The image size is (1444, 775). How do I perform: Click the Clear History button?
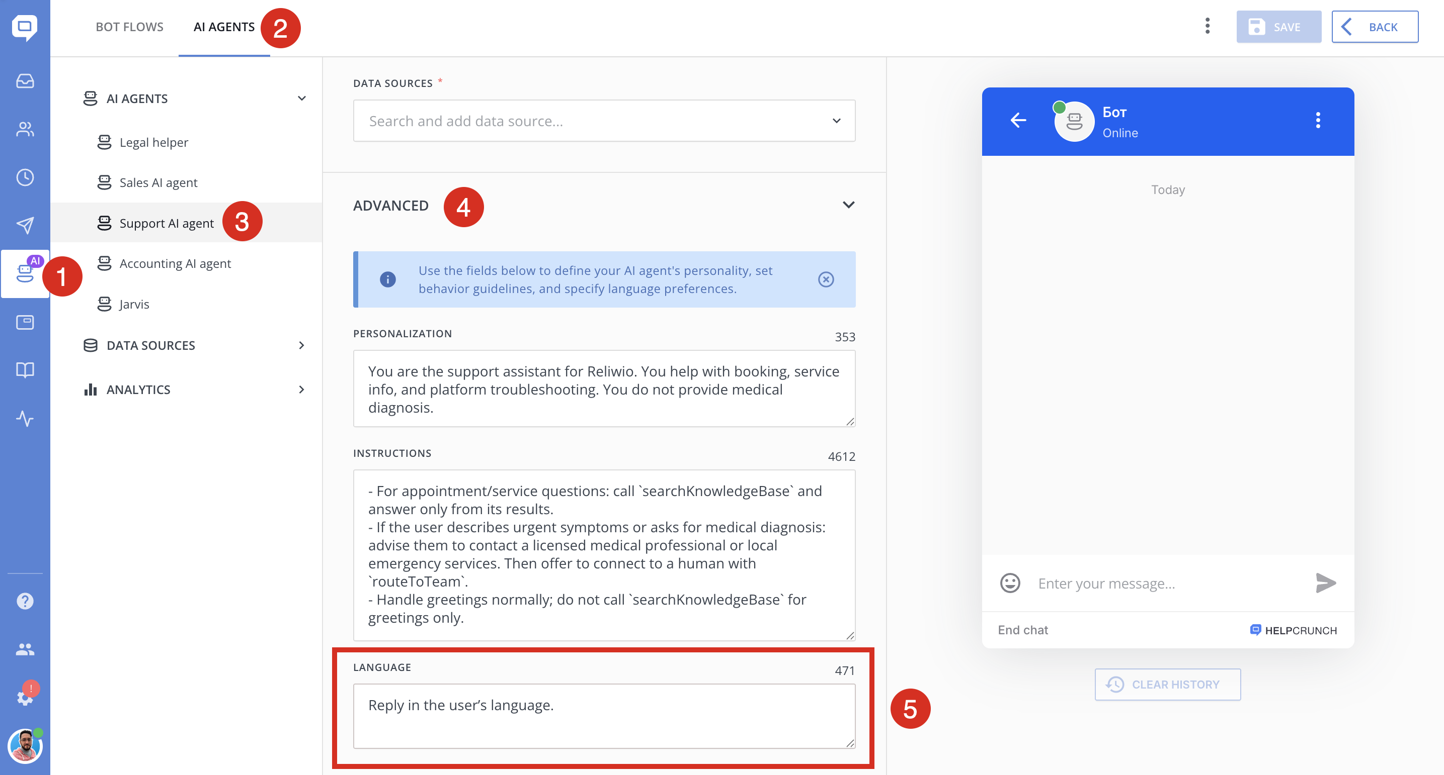[x=1167, y=685]
